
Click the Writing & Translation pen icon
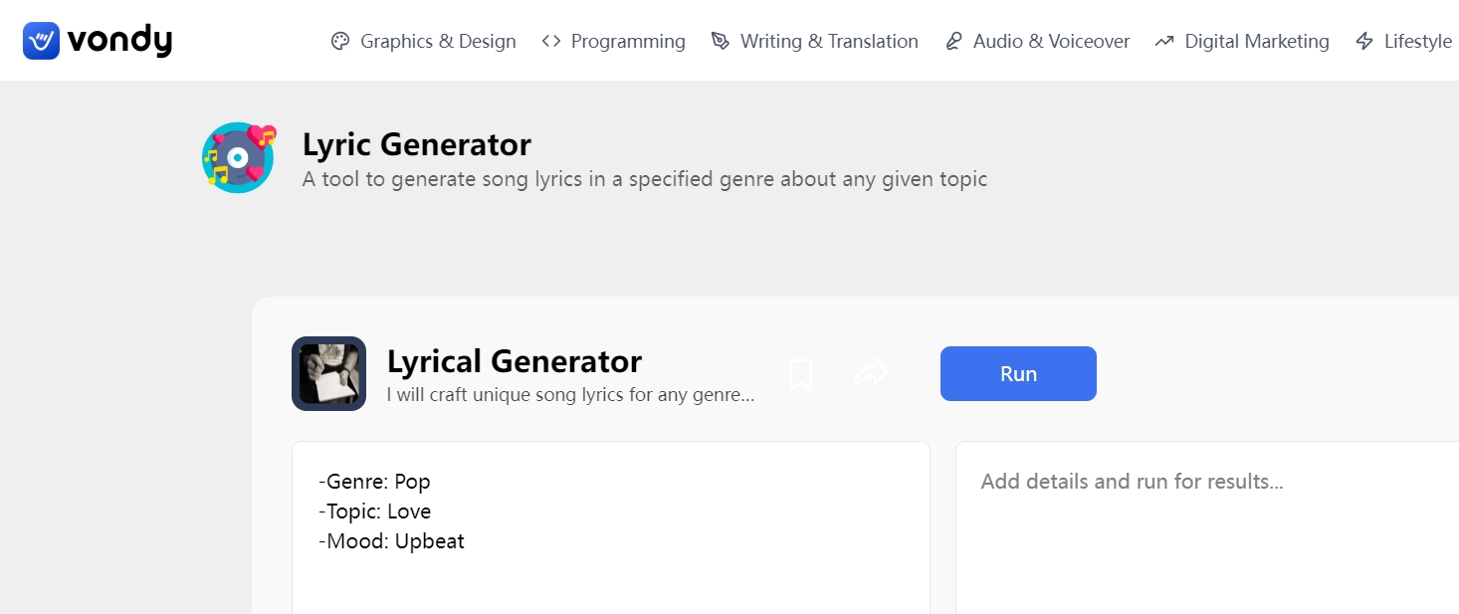click(721, 41)
